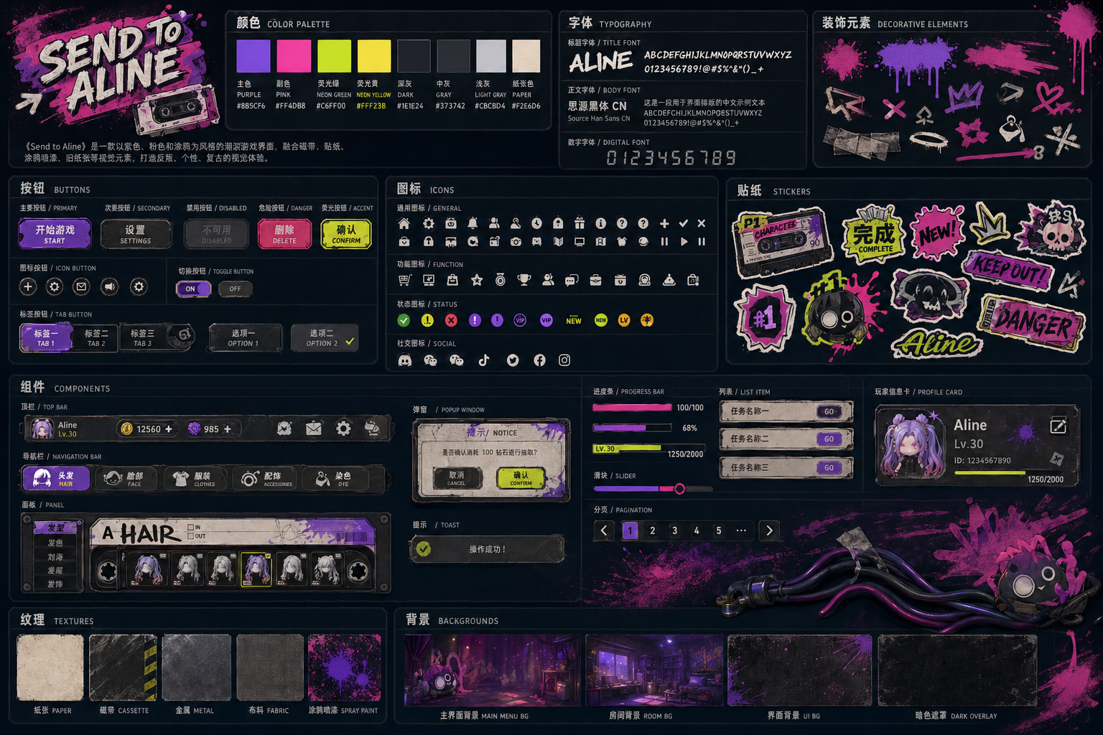Click the info circle icon in General icons
The height and width of the screenshot is (735, 1103).
coord(600,223)
